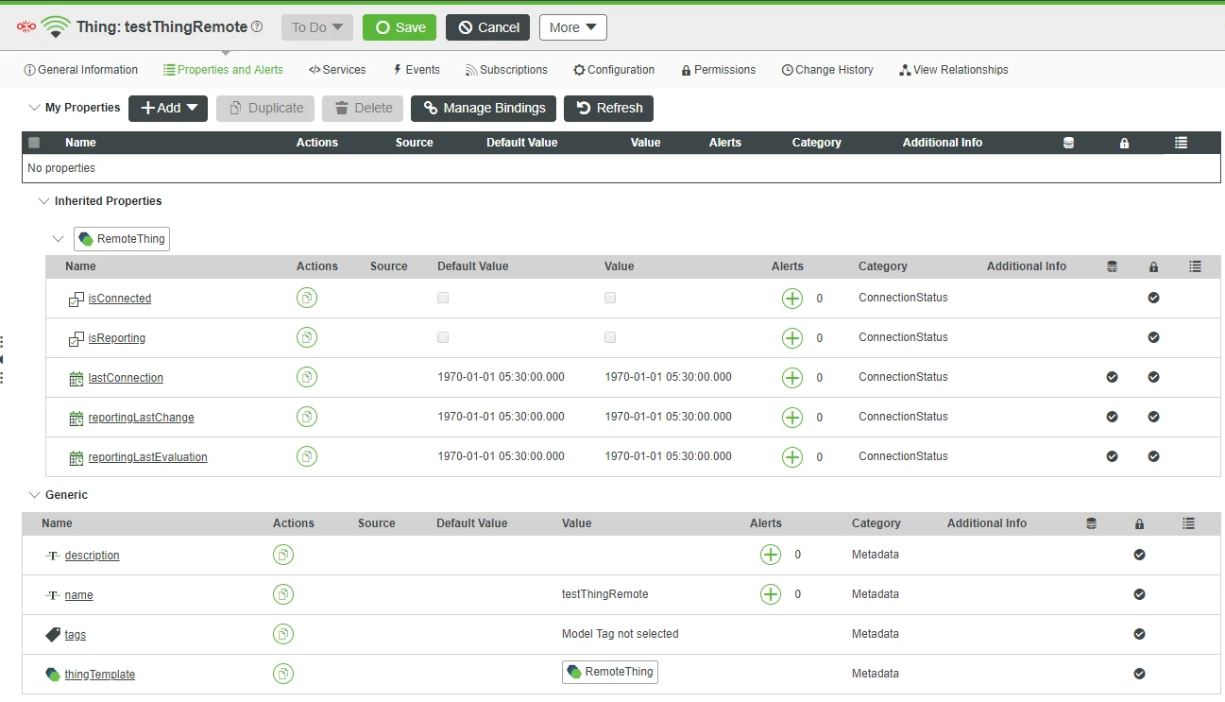Click thingTemplate read-only checkmark
The height and width of the screenshot is (702, 1225).
pos(1139,674)
